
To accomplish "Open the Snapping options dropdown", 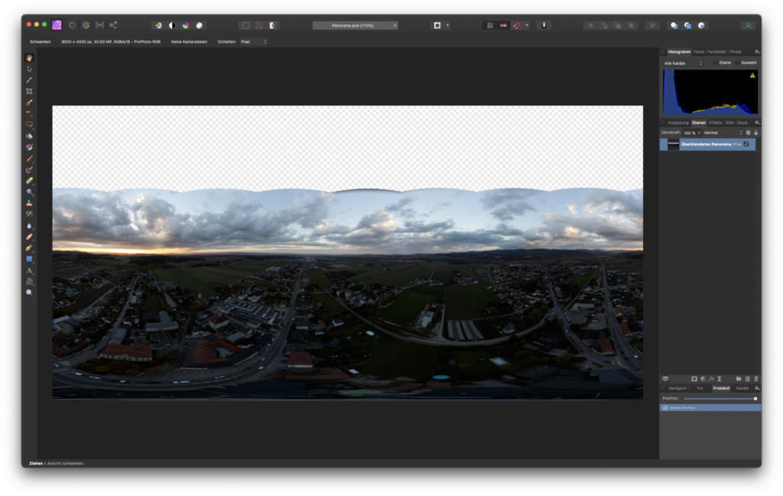I will point(527,25).
